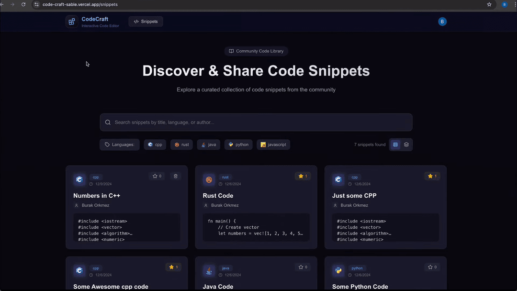
Task: Bookmark this page in the browser
Action: point(489,4)
